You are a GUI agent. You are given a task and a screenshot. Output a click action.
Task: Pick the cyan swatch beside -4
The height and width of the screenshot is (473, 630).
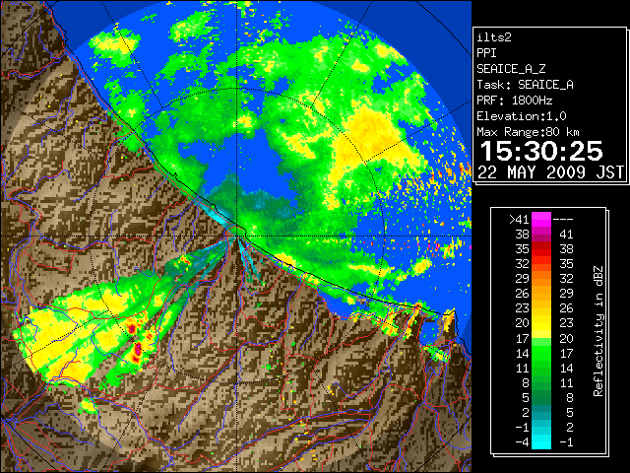click(x=541, y=442)
